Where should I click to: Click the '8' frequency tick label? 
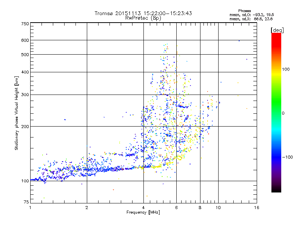[200, 208]
